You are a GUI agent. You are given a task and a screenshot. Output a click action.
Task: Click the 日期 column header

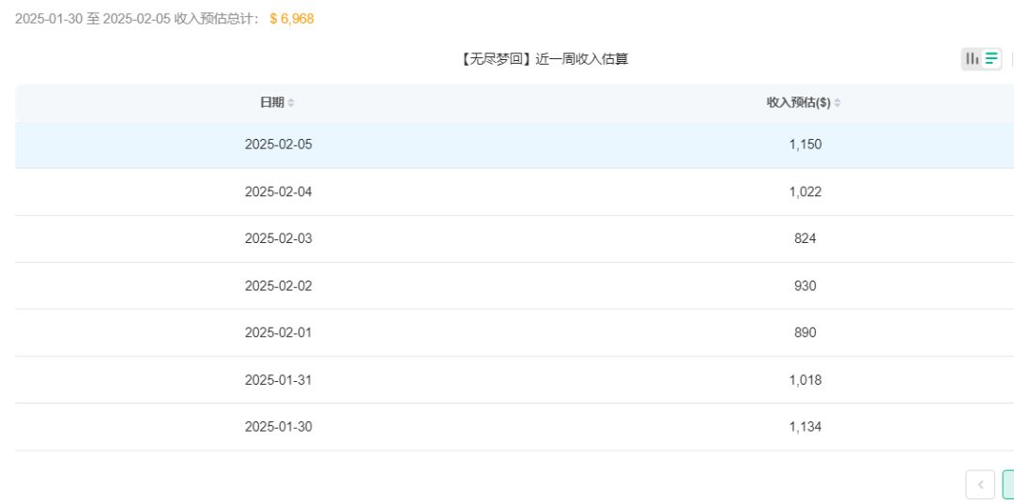(x=272, y=102)
